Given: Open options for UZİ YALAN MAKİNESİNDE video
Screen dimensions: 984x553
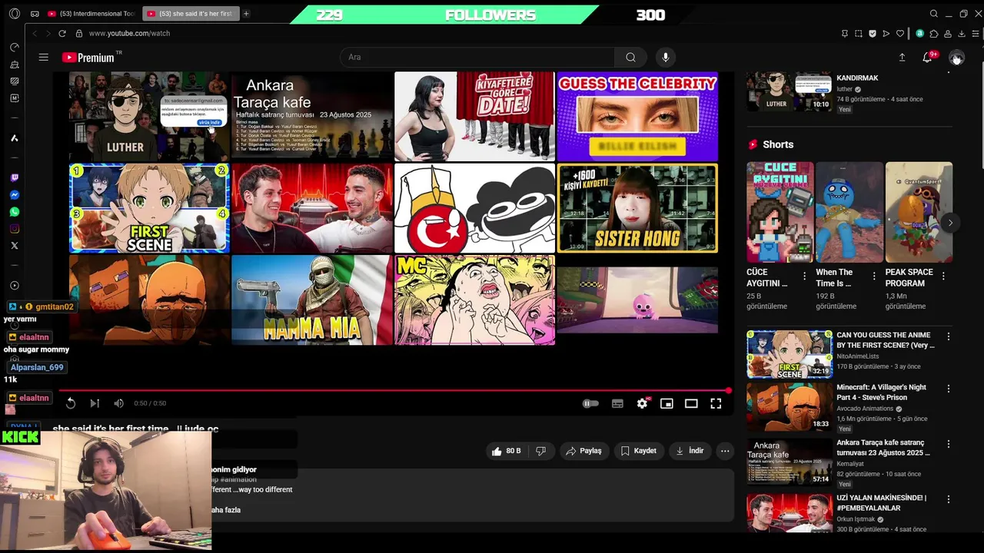Looking at the screenshot, I should coord(948,499).
